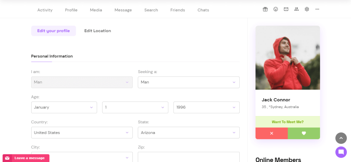
Task: Open the January month dropdown
Action: click(64, 107)
